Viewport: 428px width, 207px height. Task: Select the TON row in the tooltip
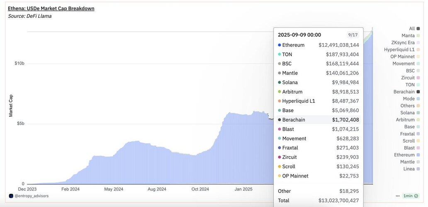click(318, 55)
